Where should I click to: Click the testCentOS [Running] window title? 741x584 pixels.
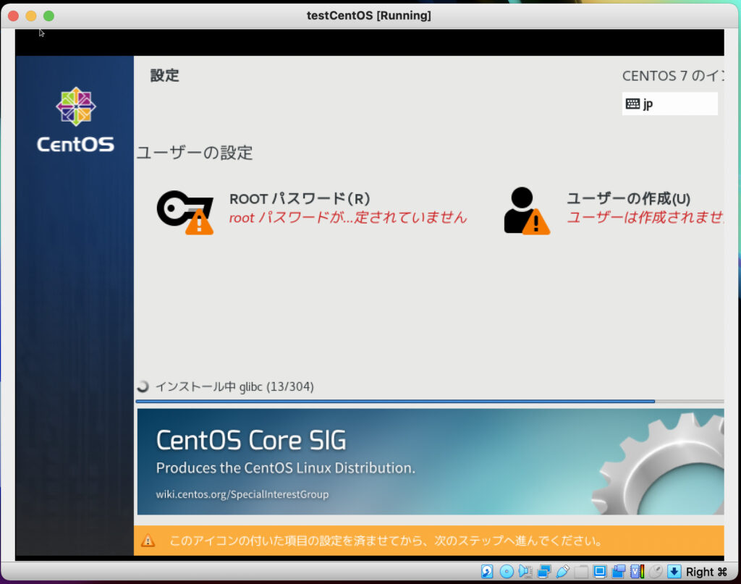pos(368,16)
